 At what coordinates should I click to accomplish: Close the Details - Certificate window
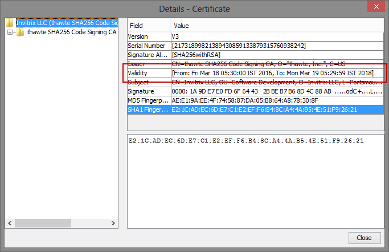[x=376, y=6]
